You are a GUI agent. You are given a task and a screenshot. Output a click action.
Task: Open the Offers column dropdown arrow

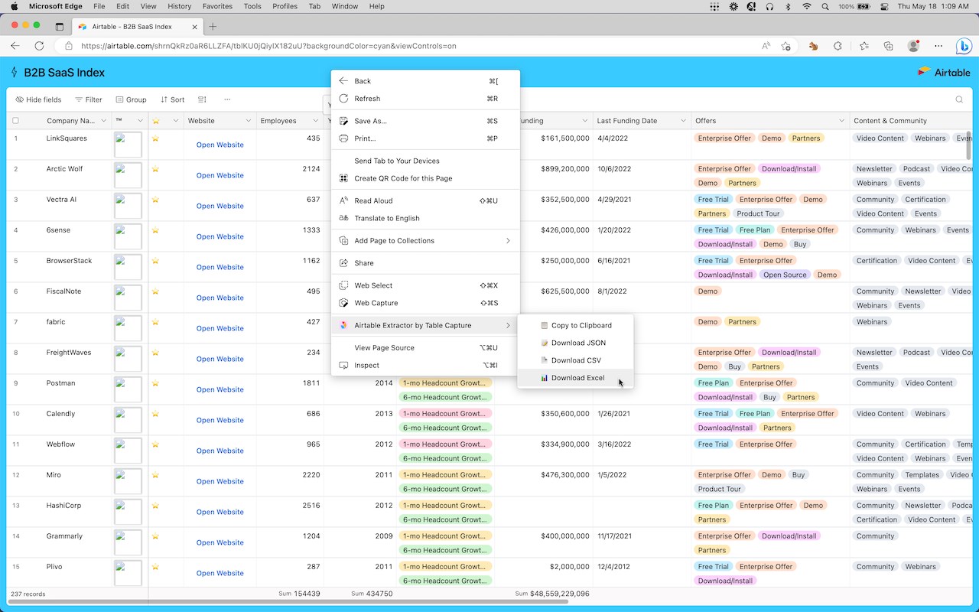click(841, 121)
